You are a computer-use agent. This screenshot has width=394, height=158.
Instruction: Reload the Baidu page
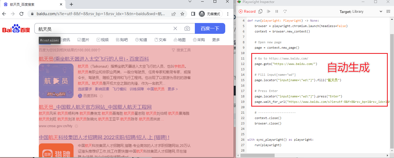pyautogui.click(x=21, y=14)
